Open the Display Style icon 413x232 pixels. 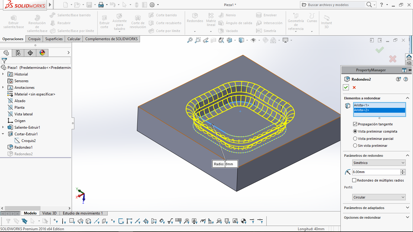[x=241, y=40]
